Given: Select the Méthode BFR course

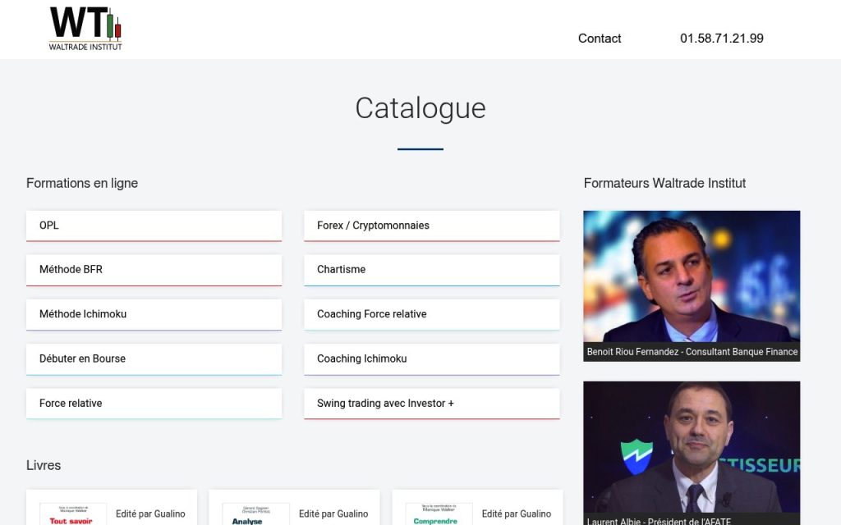Looking at the screenshot, I should pos(154,270).
